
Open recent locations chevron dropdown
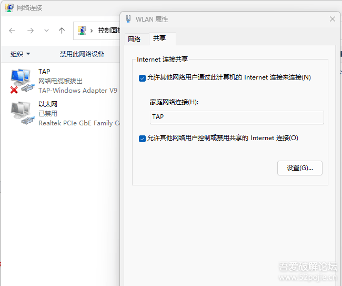coord(46,31)
